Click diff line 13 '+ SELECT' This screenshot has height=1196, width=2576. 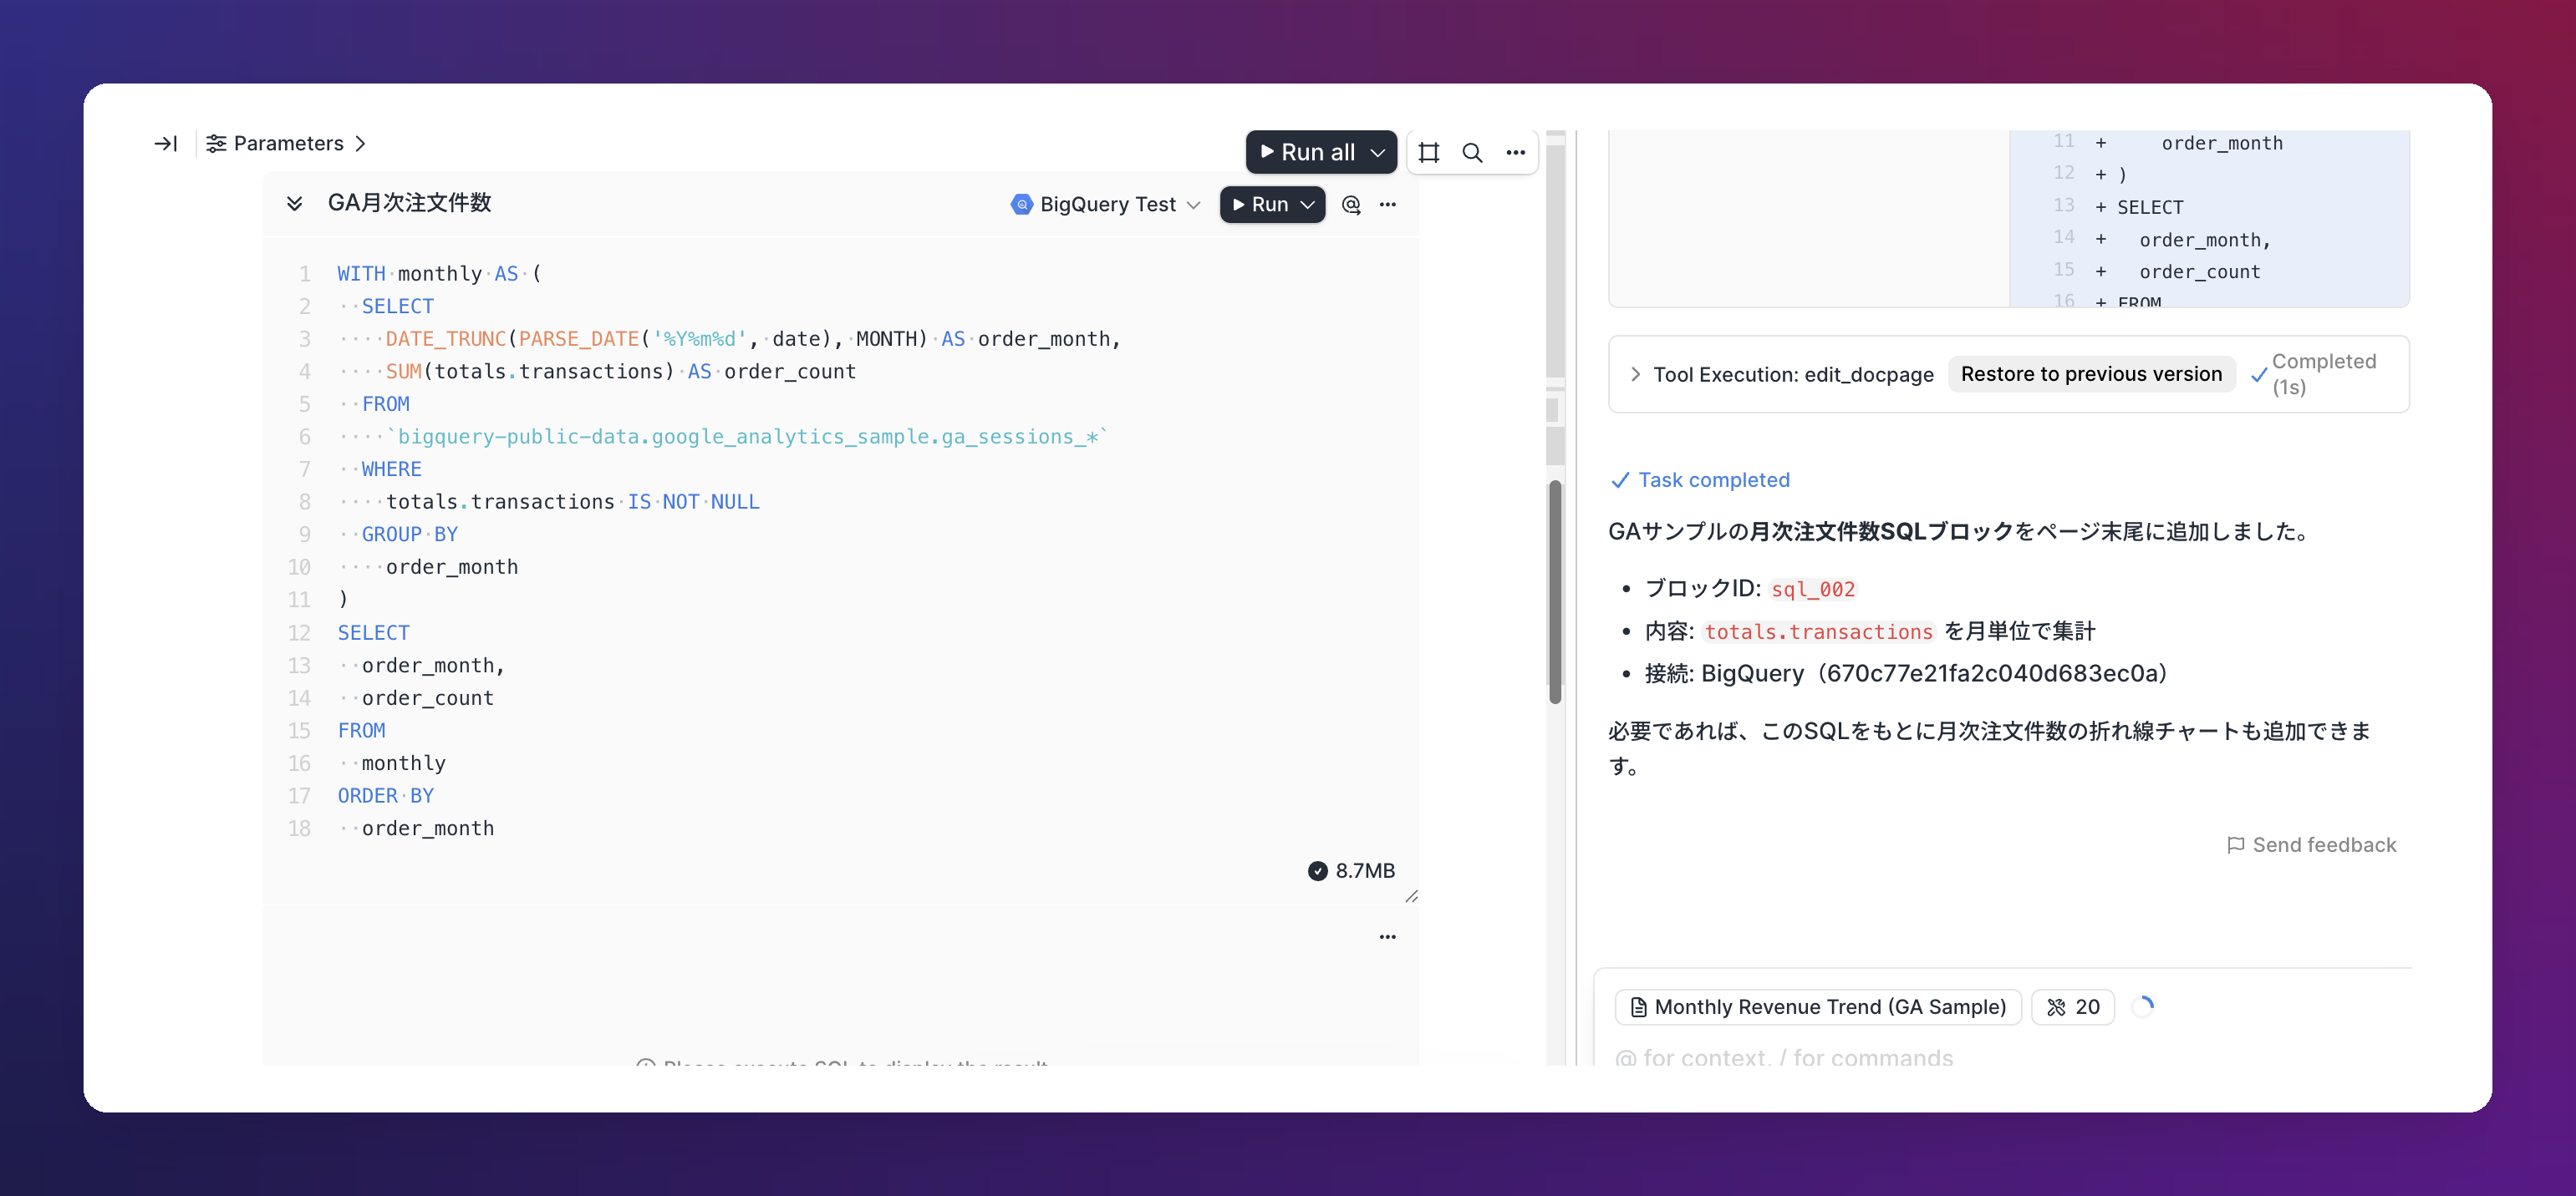tap(2139, 208)
